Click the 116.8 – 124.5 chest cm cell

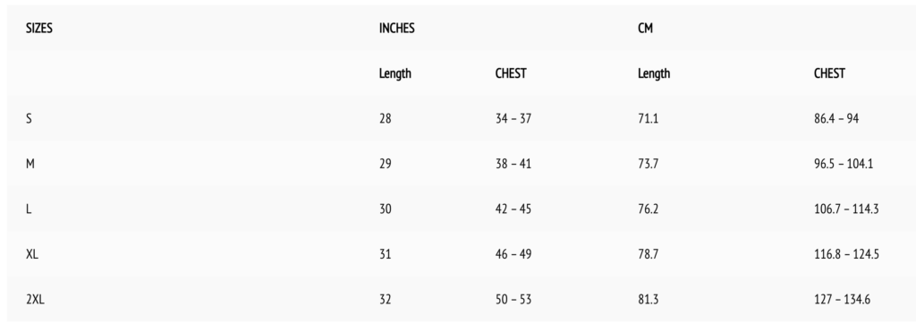click(x=846, y=254)
